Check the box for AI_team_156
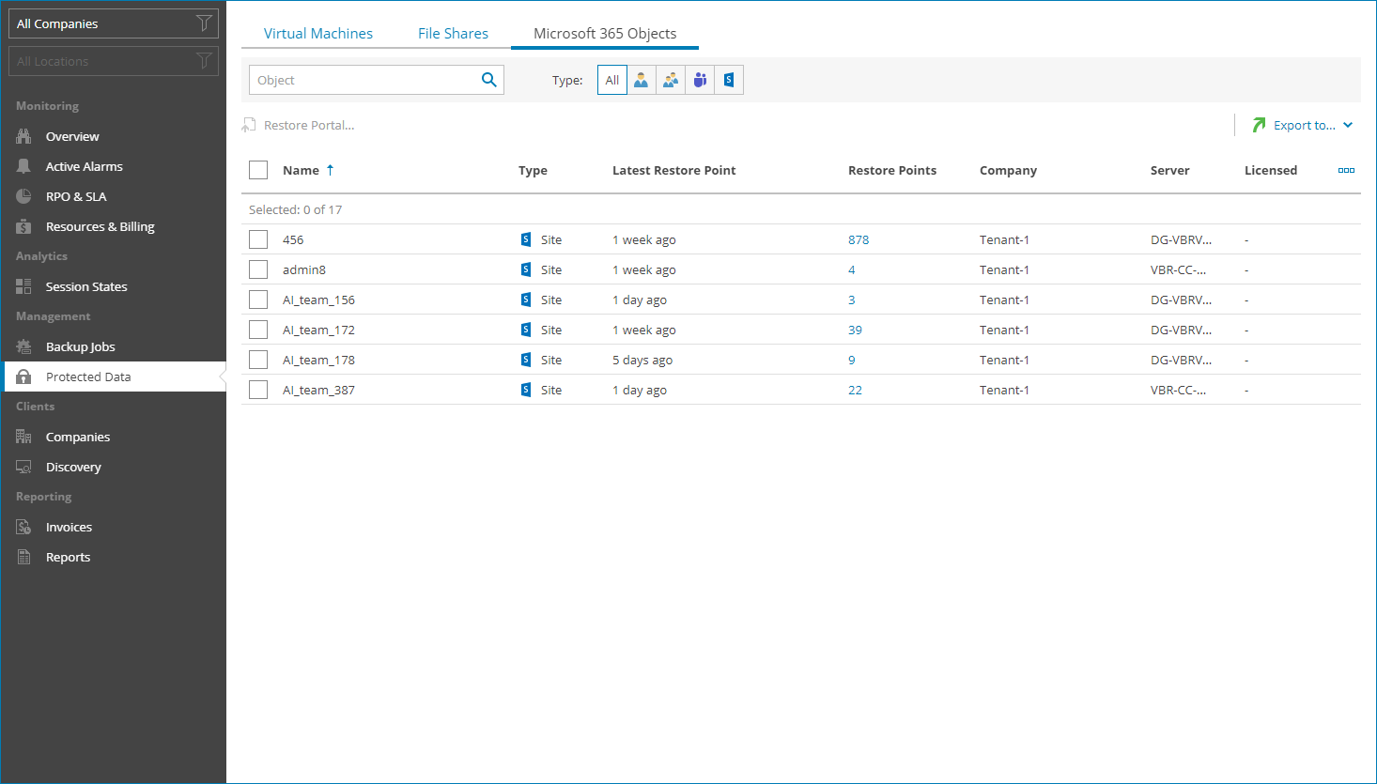The width and height of the screenshot is (1377, 784). 258,300
